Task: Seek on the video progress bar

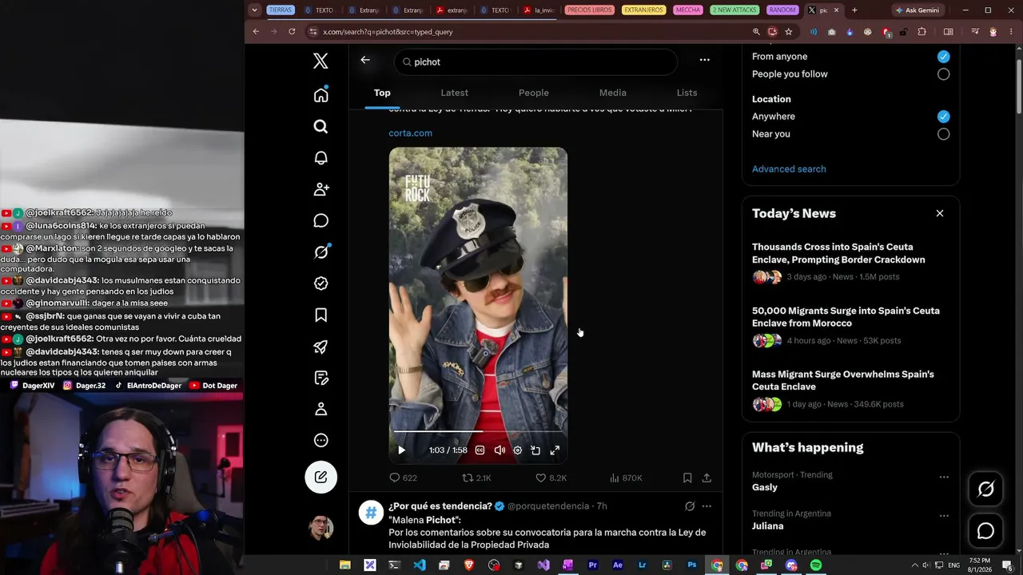Action: [478, 432]
